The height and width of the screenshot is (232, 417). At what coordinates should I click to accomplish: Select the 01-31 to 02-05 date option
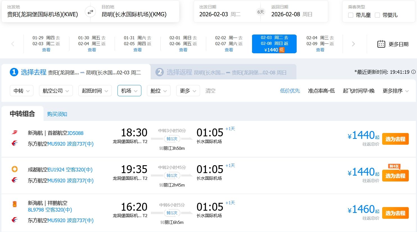137,44
